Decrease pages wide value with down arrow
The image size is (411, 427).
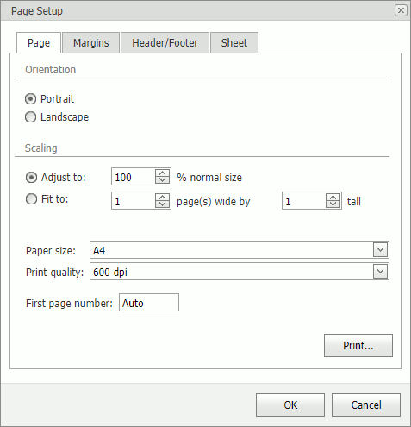tap(162, 204)
